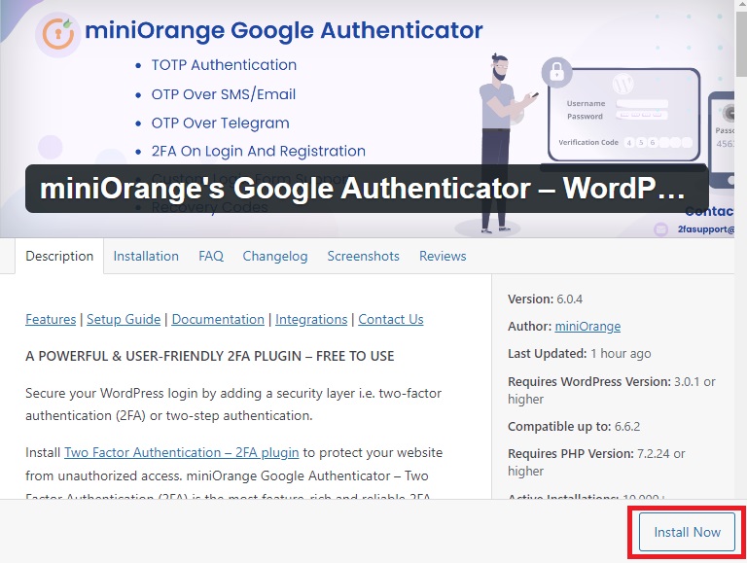Open the Setup Guide link
Screen dimensions: 747x563
pos(124,319)
